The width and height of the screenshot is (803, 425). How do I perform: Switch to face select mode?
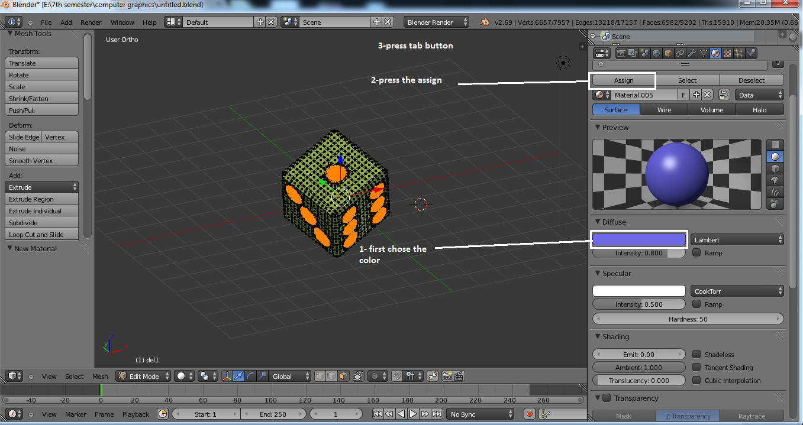point(342,376)
